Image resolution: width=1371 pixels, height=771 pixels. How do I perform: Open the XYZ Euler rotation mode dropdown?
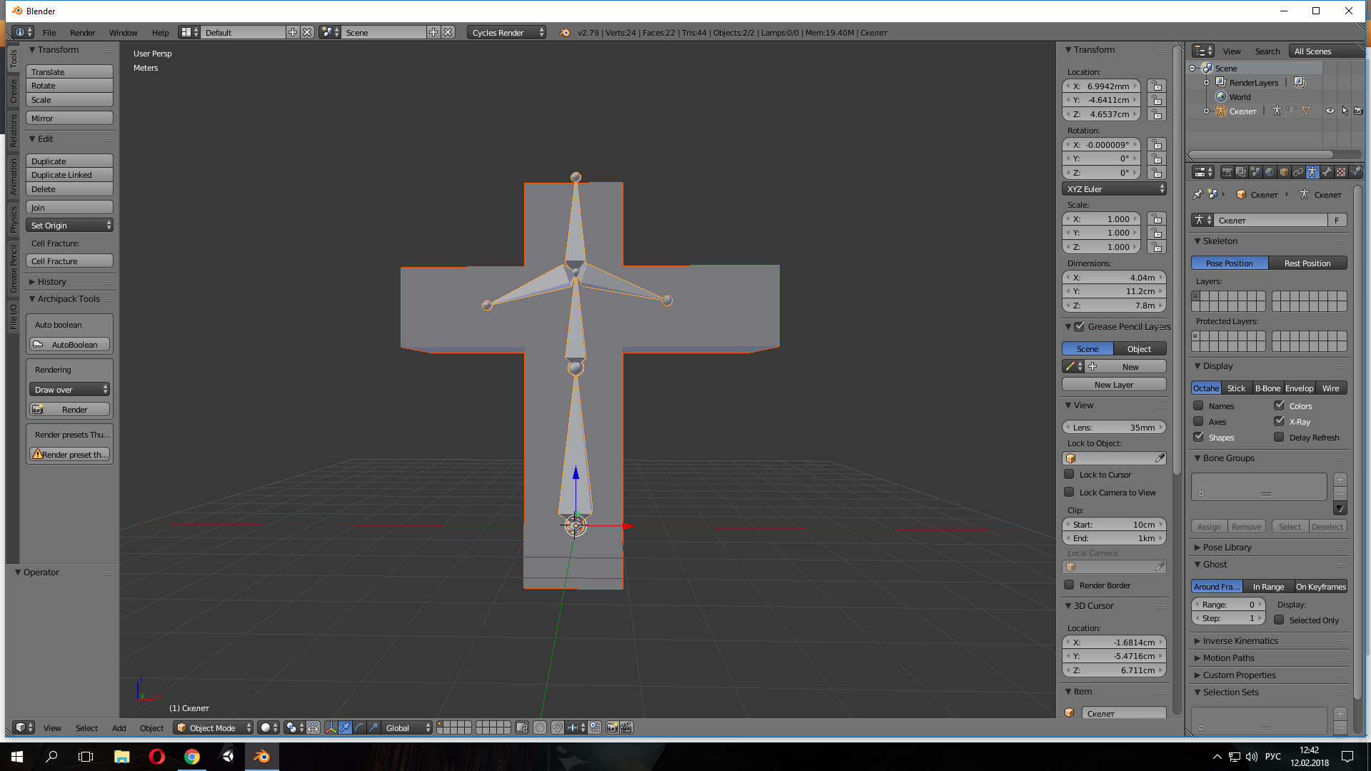1114,189
